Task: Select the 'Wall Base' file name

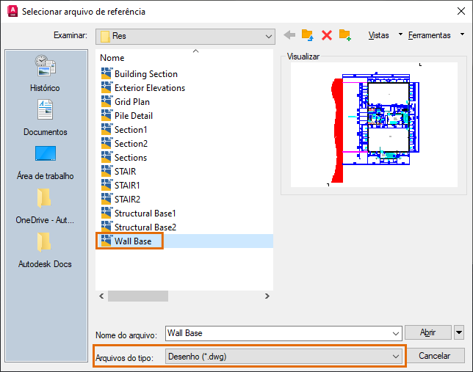Action: pos(133,241)
